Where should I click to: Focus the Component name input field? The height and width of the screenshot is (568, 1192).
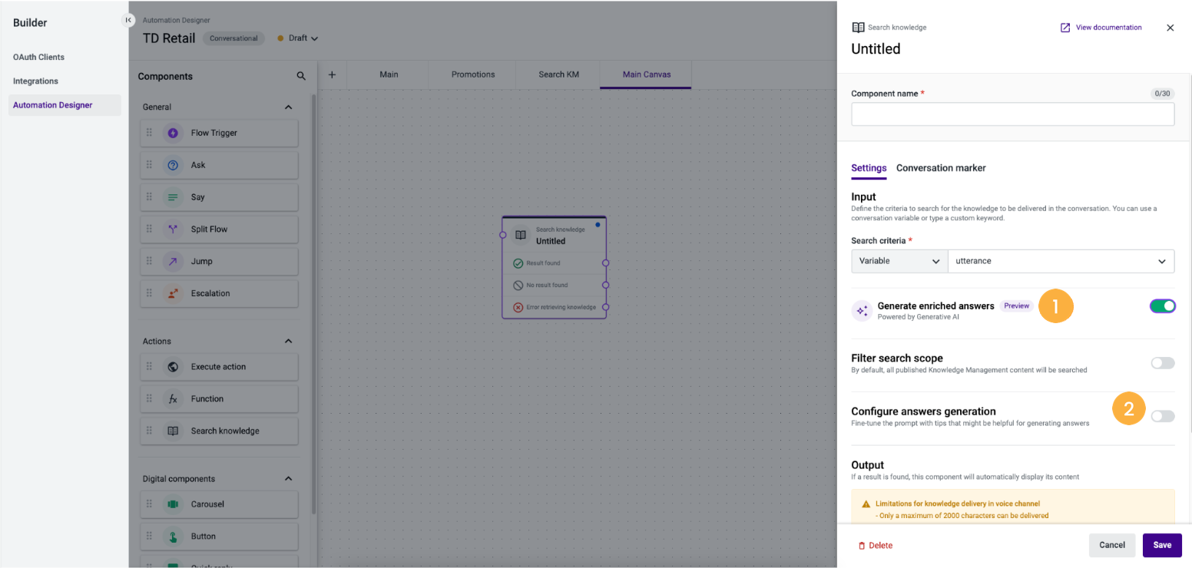click(1012, 114)
